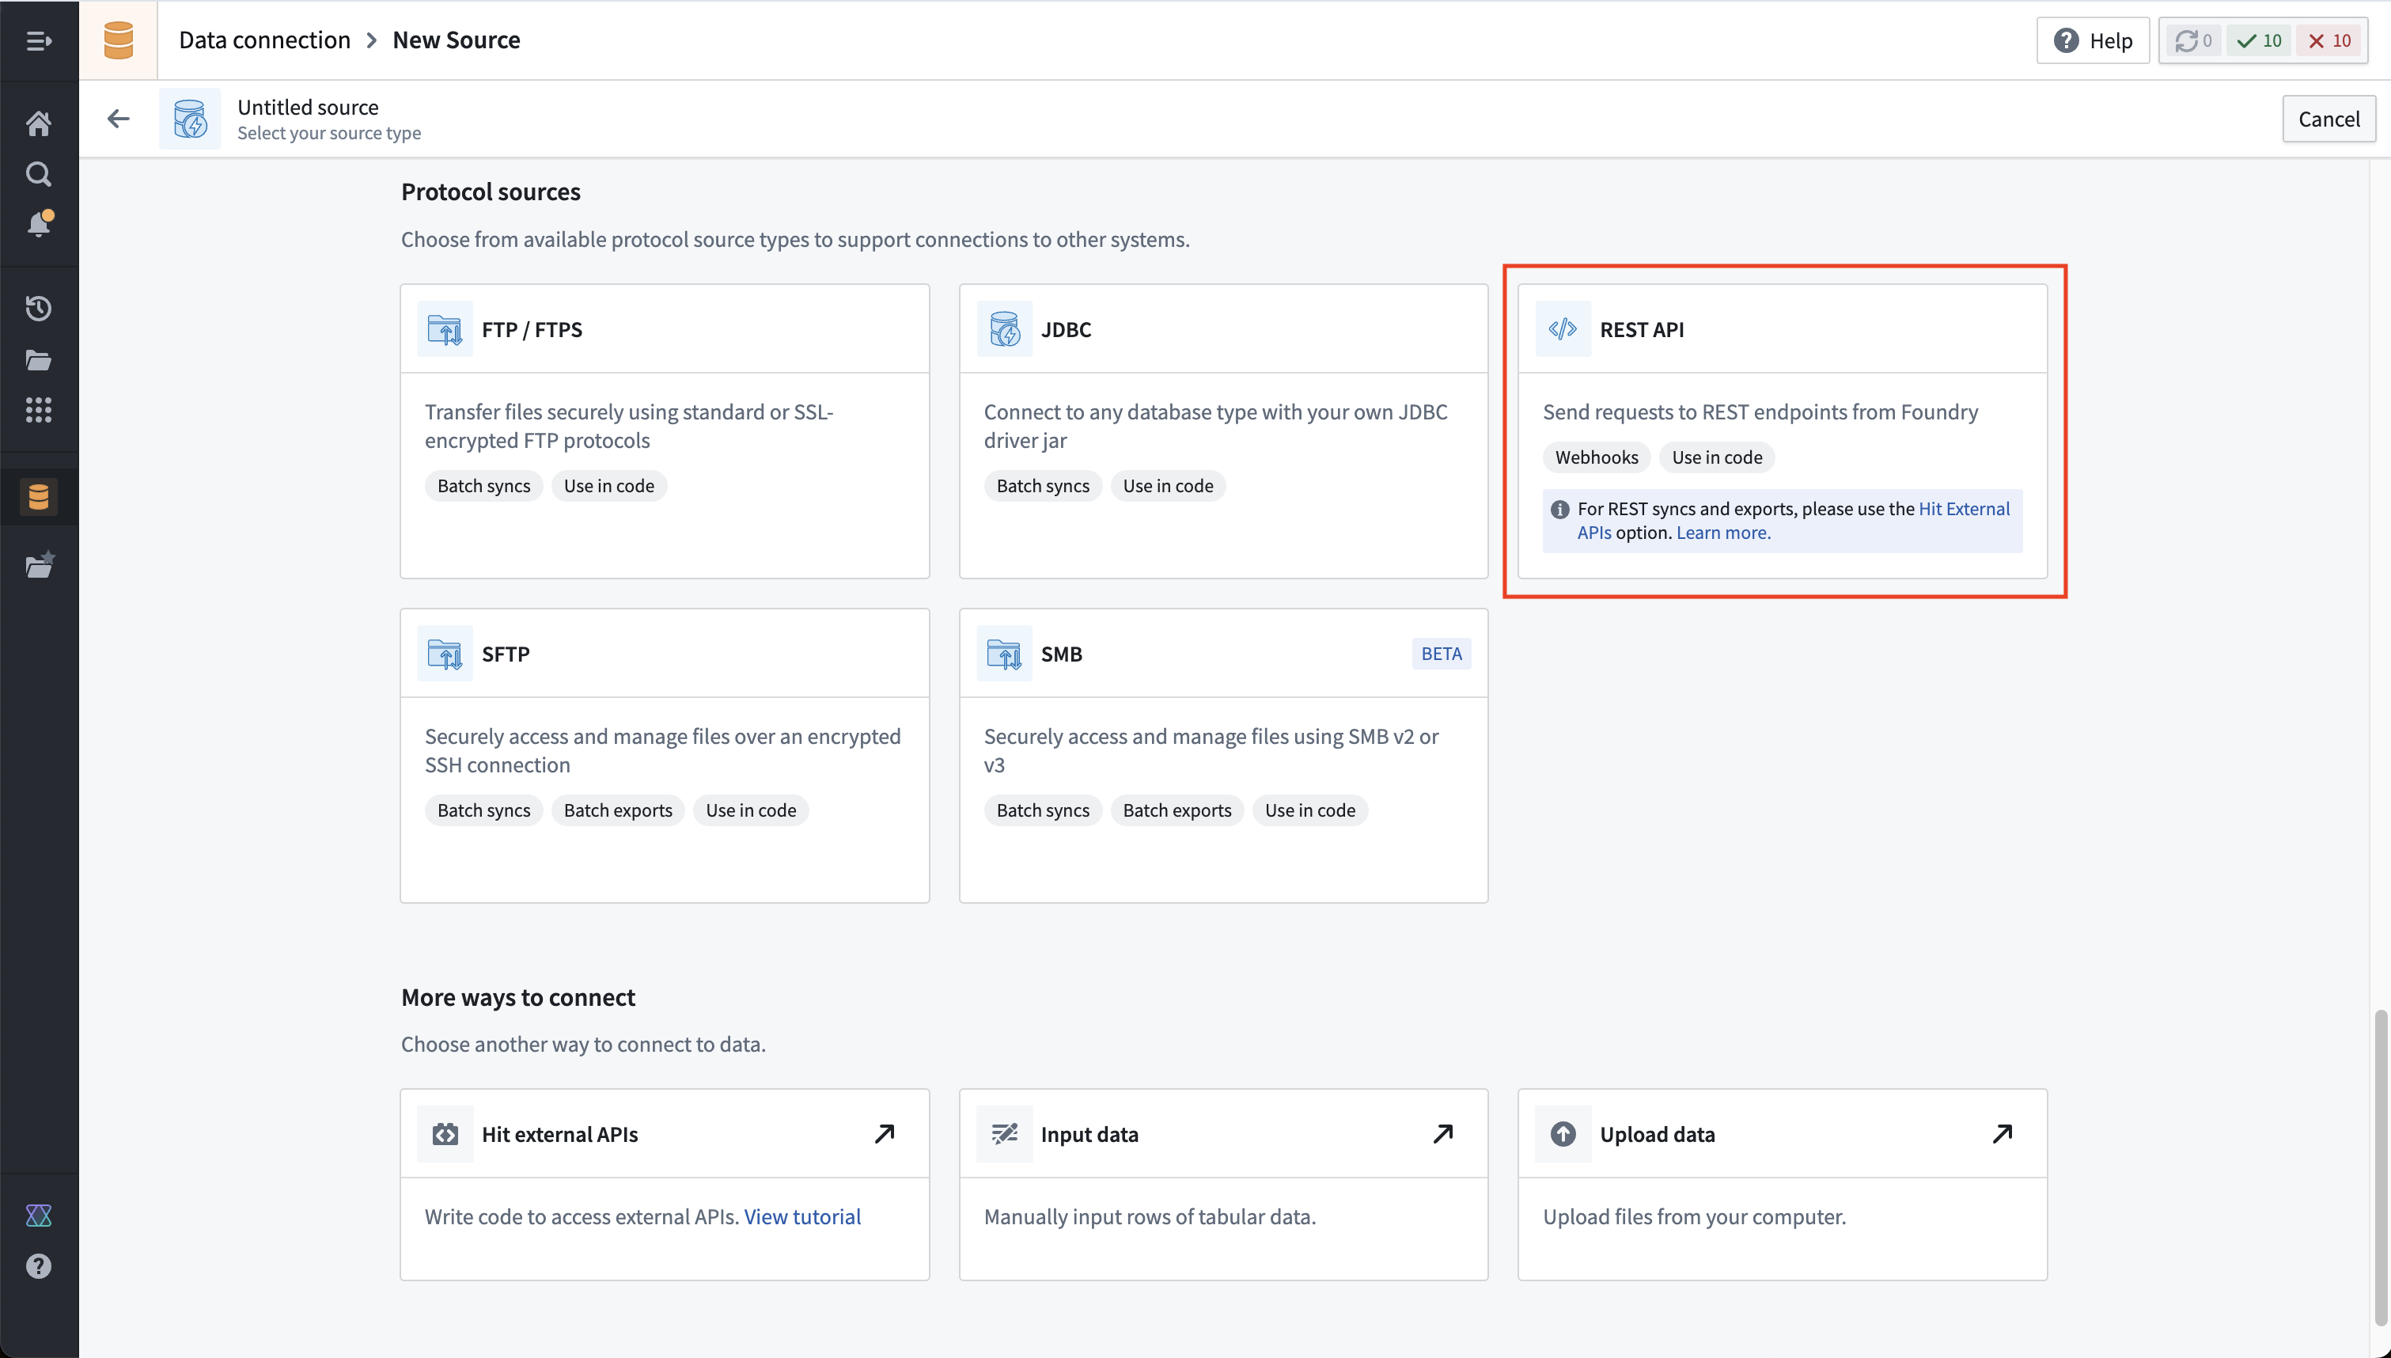Open the Recent history clock icon
The image size is (2391, 1358).
[x=38, y=308]
